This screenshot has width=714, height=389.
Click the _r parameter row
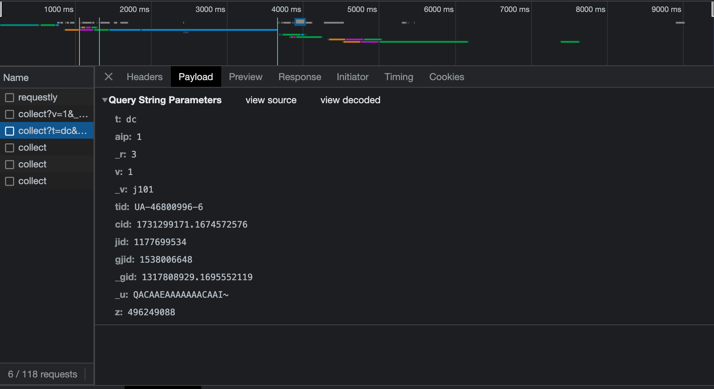click(x=125, y=154)
